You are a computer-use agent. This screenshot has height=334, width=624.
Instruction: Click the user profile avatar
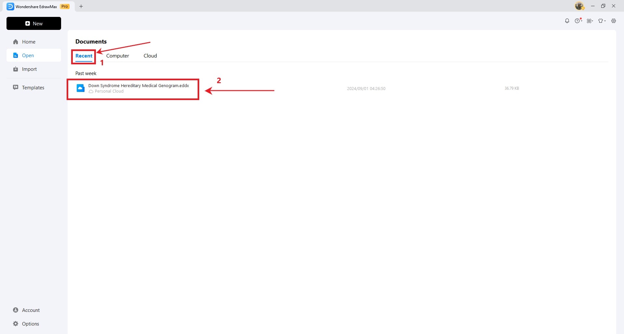(x=579, y=6)
